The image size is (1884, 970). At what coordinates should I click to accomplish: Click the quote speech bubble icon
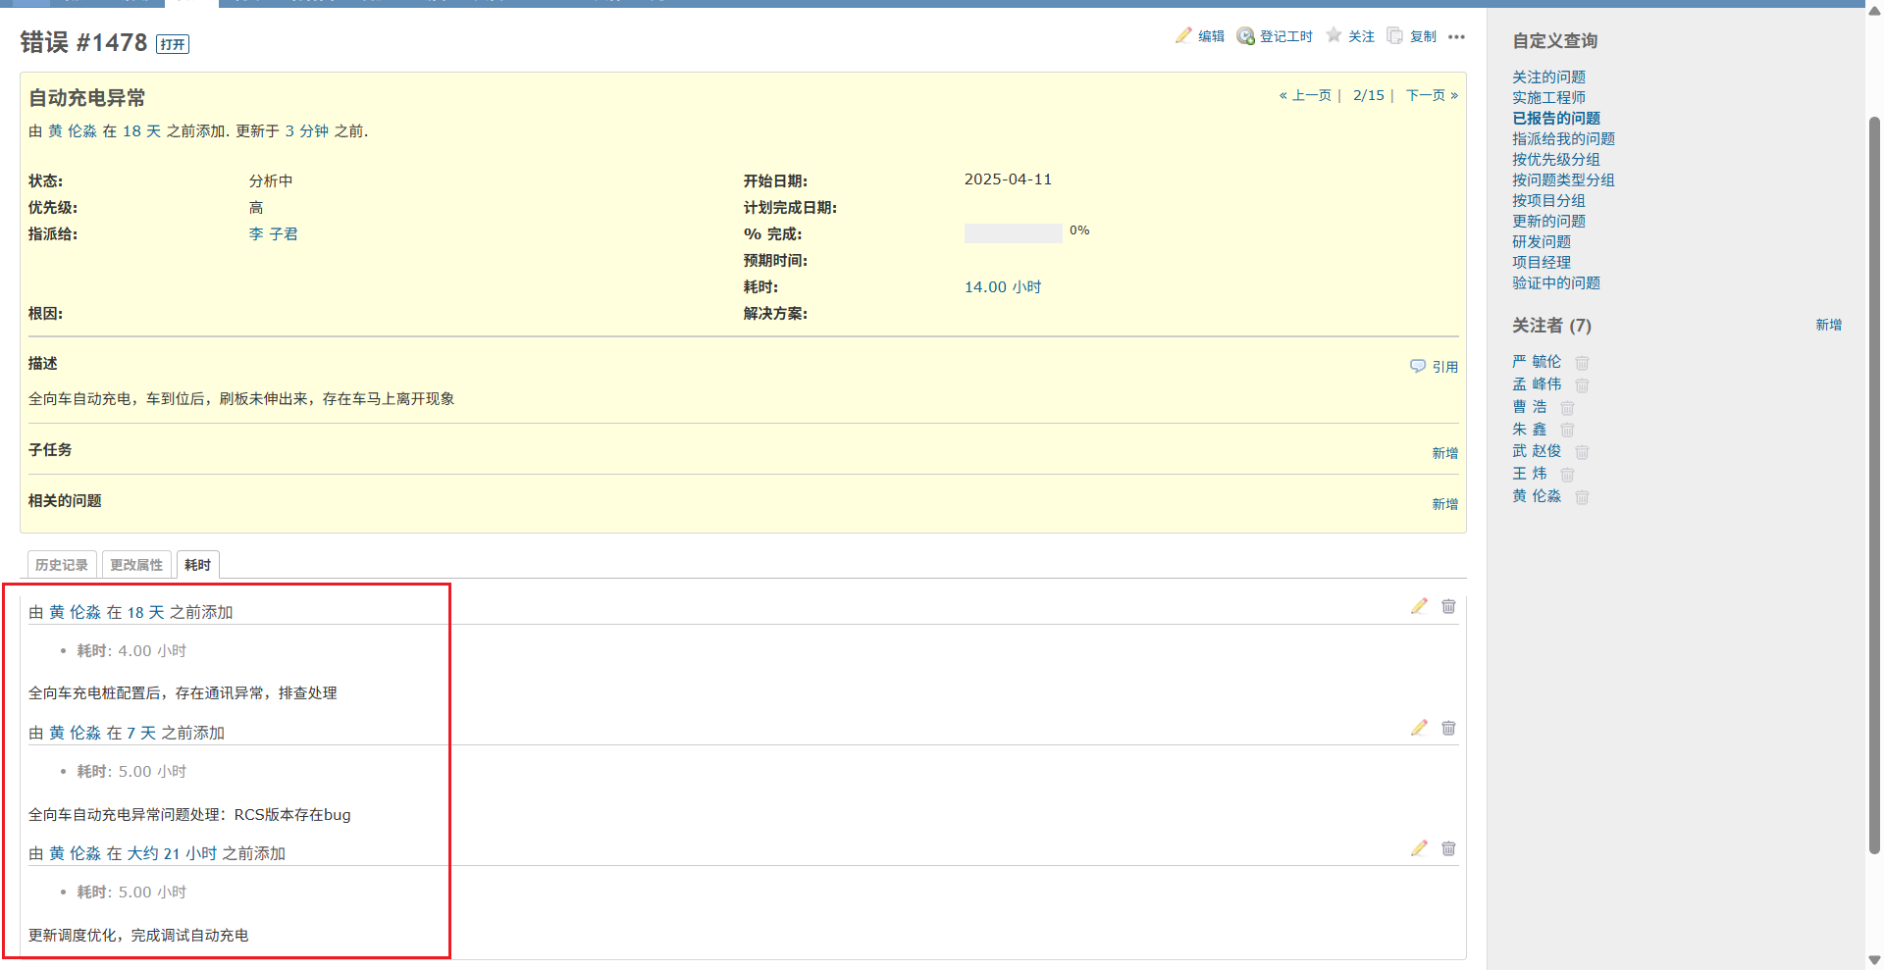point(1418,366)
